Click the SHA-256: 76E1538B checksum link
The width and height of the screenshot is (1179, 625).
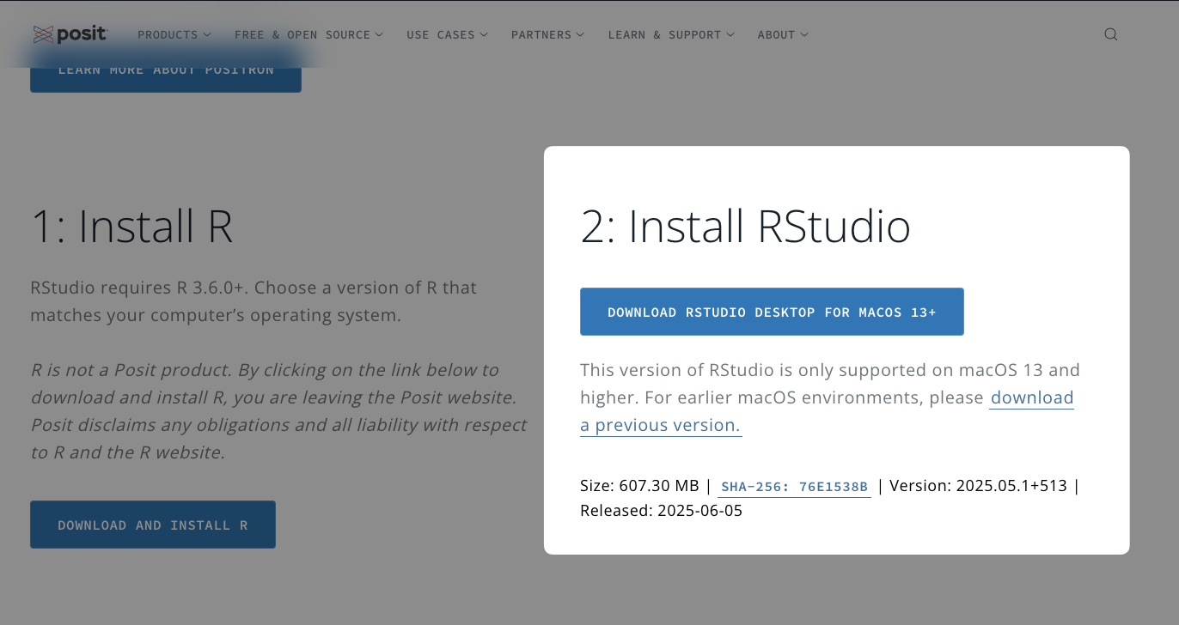(794, 487)
